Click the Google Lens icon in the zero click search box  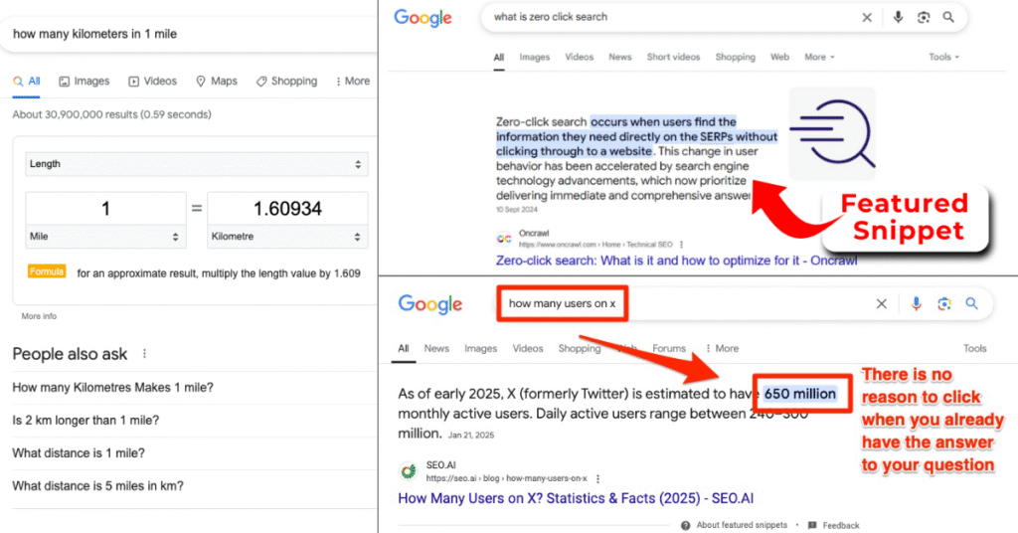point(924,18)
